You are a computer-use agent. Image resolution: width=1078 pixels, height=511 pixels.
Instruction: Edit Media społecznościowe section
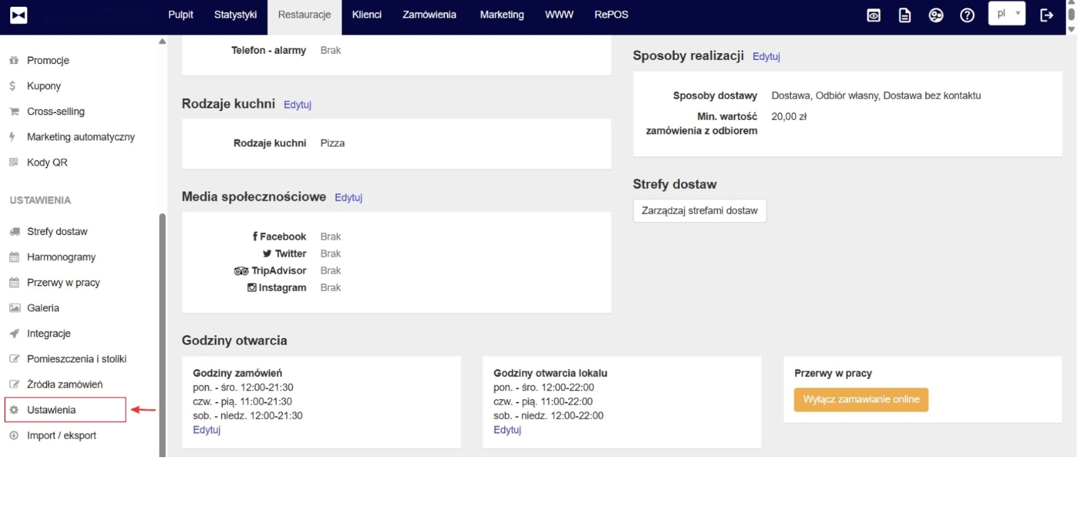(348, 197)
